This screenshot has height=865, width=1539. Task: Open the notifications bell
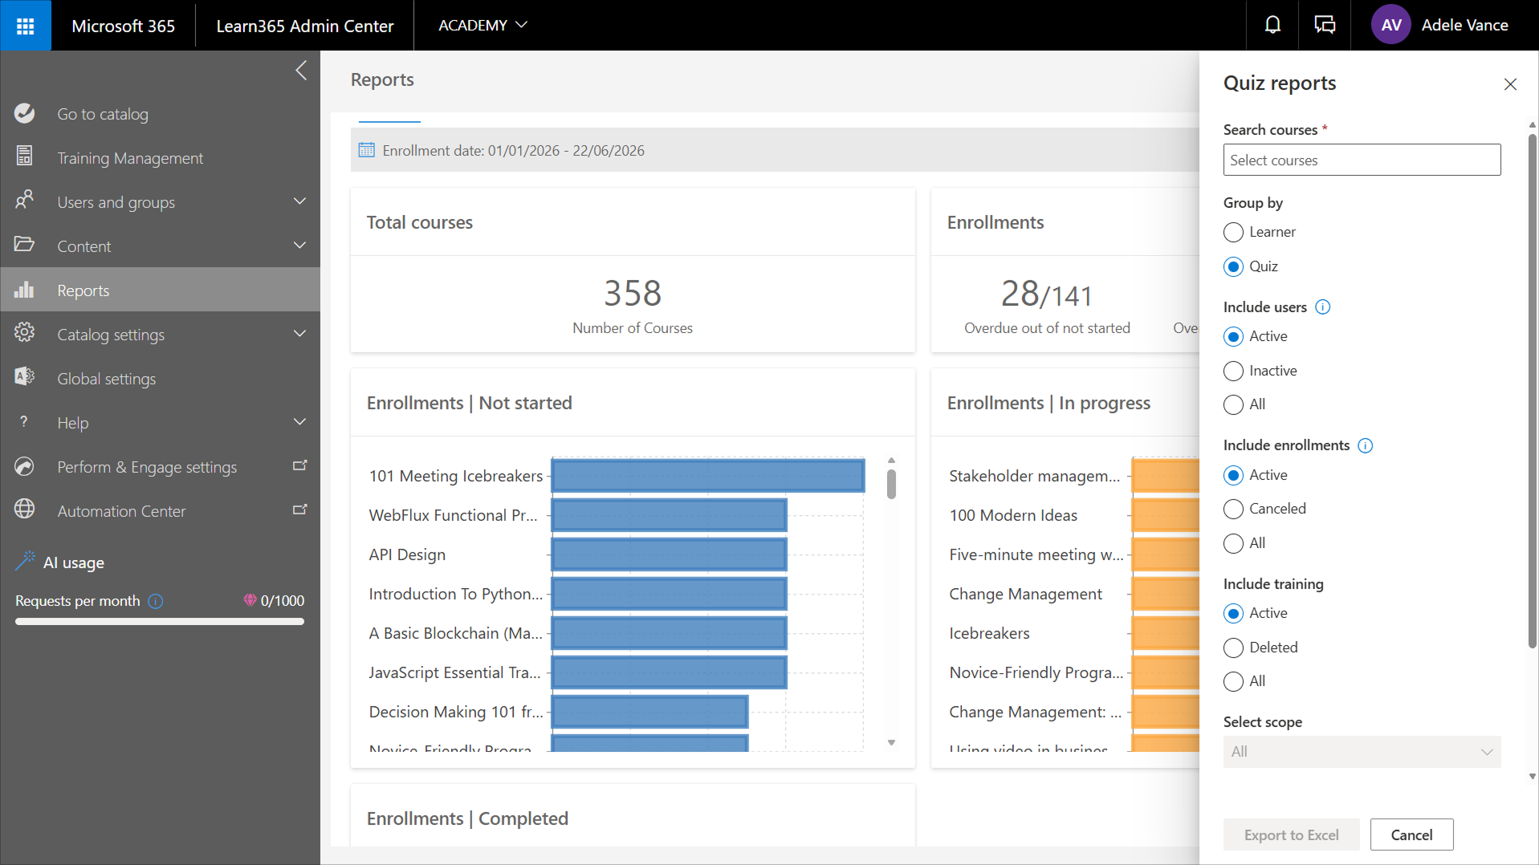click(1272, 26)
